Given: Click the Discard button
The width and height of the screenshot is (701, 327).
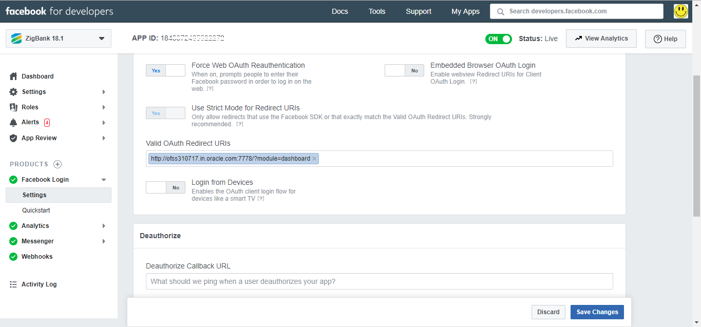Looking at the screenshot, I should pyautogui.click(x=548, y=312).
